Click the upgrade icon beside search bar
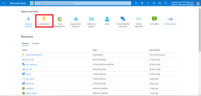Image resolution: width=201 pixels, height=96 pixels. point(32,3)
